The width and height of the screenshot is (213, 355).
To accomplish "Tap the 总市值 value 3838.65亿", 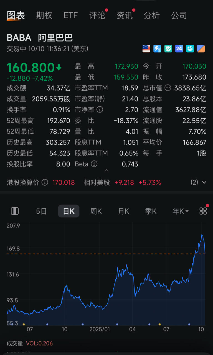I will click(x=190, y=88).
